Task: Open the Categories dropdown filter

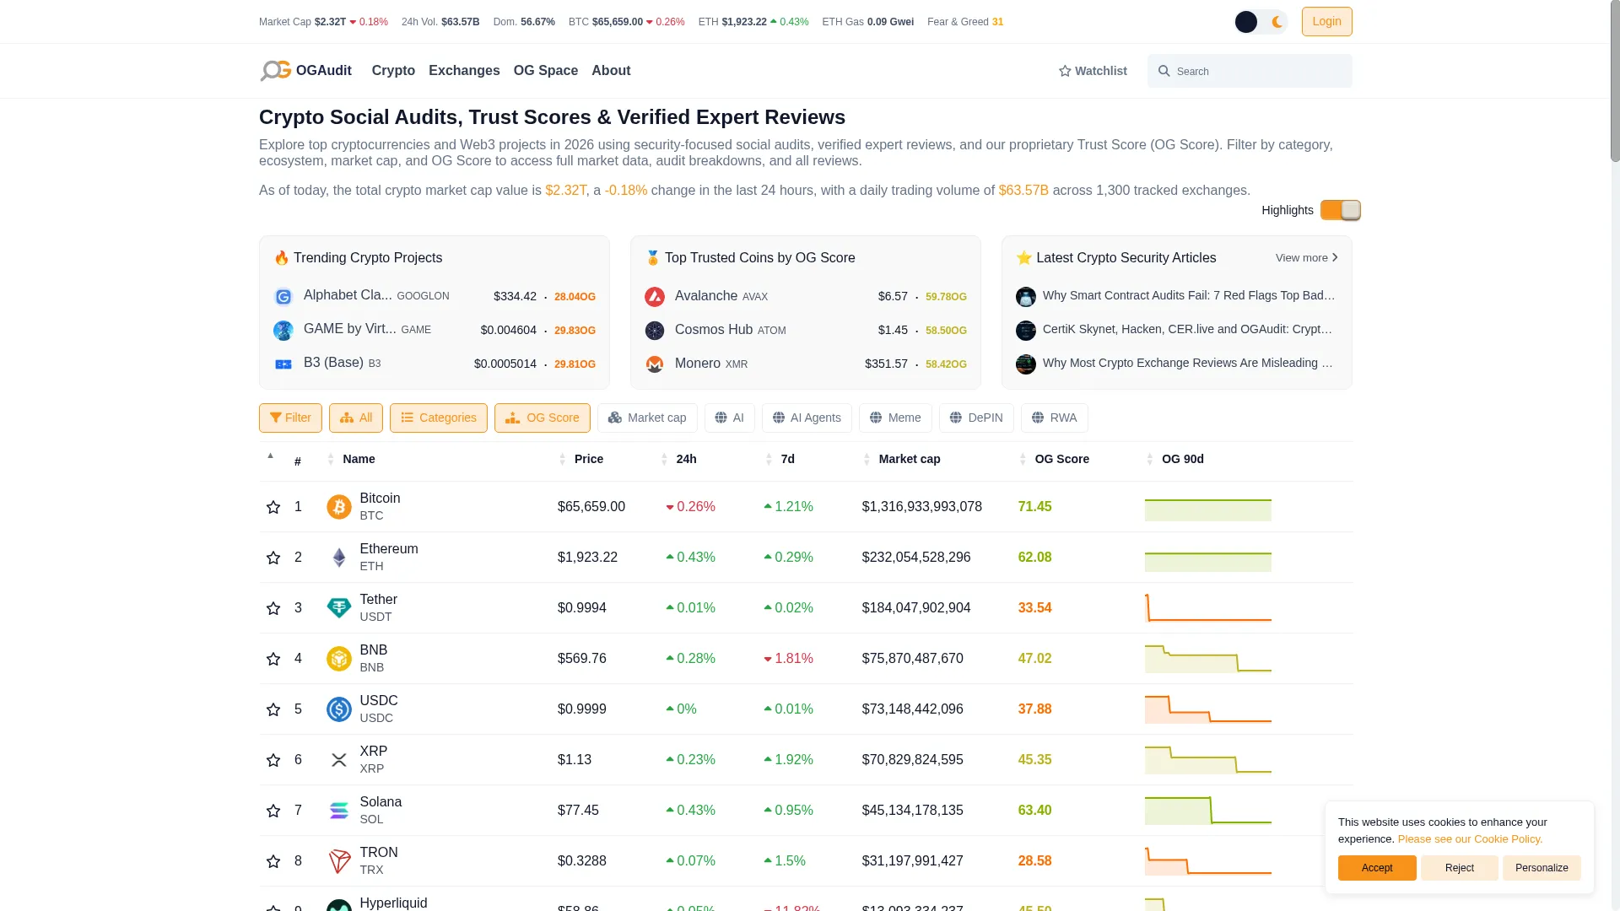Action: [x=439, y=418]
